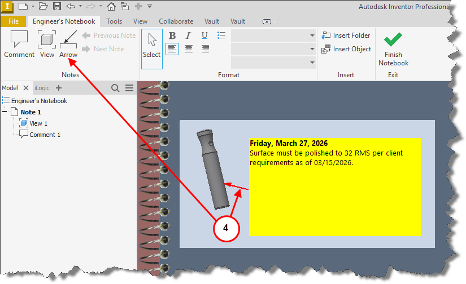Switch to the View ribbon tab
The image size is (466, 284).
140,21
